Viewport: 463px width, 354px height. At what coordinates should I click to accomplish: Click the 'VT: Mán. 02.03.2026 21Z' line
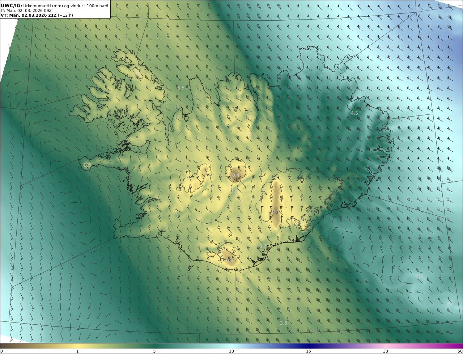pyautogui.click(x=37, y=16)
